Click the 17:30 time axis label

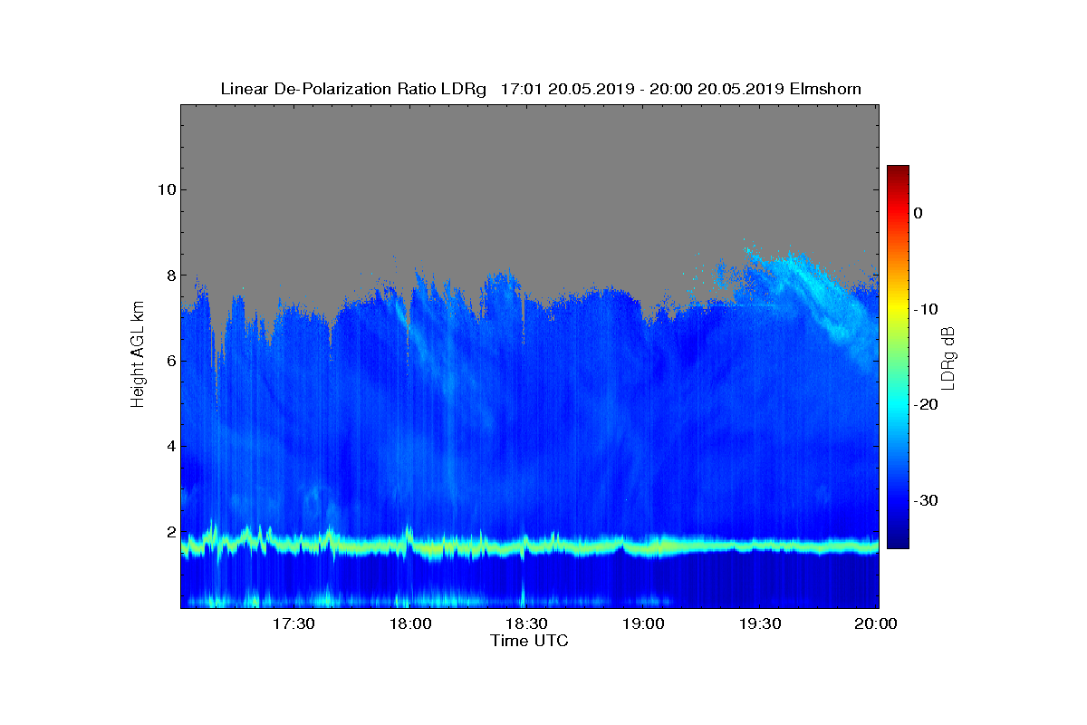tap(293, 624)
